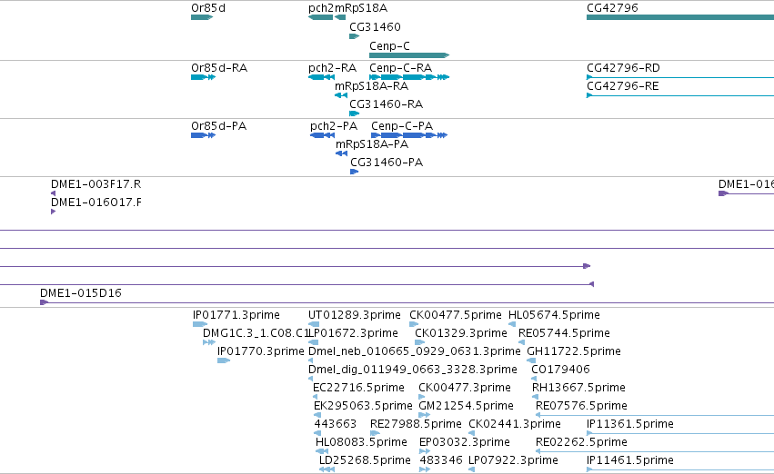Select the CK01329.3prime EST label
774x474 pixels.
point(460,333)
